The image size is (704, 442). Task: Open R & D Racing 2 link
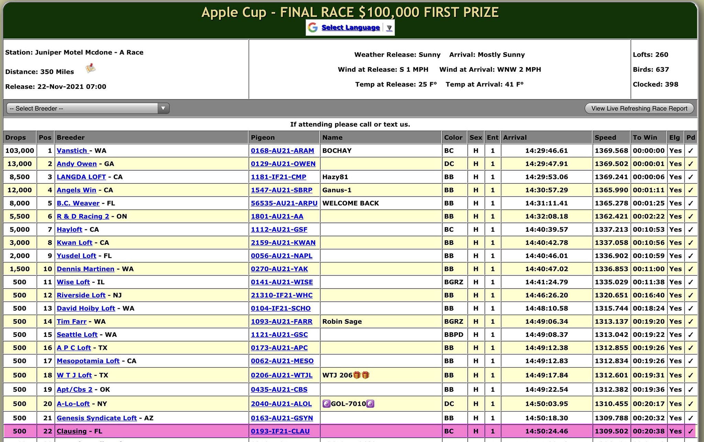83,216
